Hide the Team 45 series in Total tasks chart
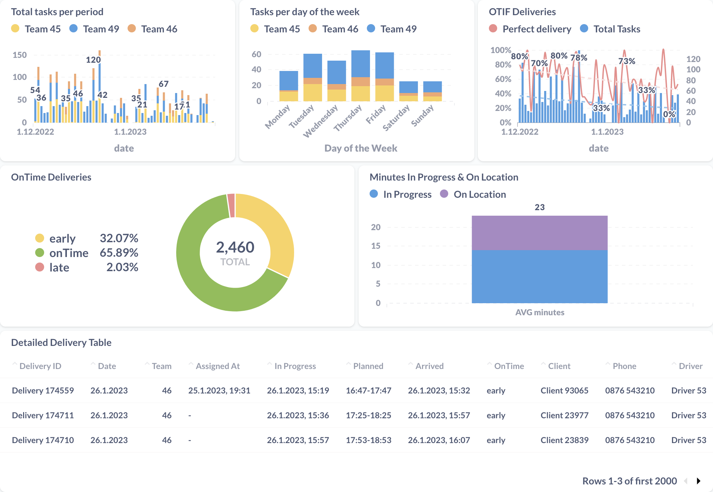 (x=15, y=29)
